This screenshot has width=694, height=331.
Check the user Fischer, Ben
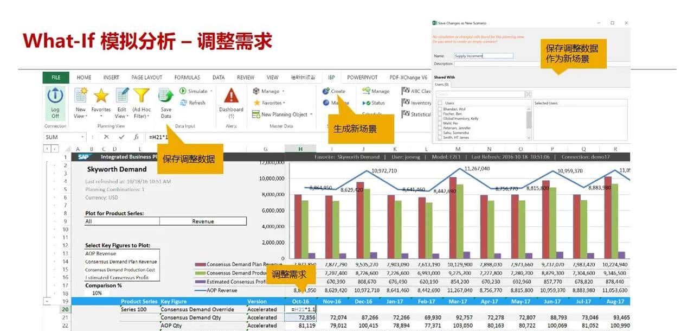(440, 113)
